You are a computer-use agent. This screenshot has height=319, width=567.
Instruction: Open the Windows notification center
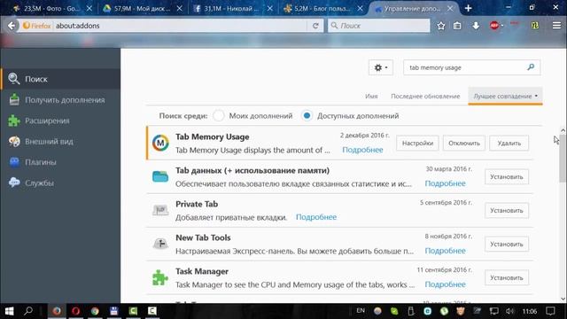click(550, 311)
